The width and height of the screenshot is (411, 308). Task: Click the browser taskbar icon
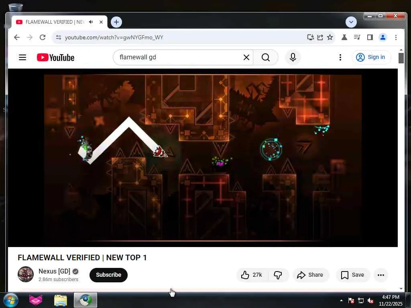click(85, 300)
